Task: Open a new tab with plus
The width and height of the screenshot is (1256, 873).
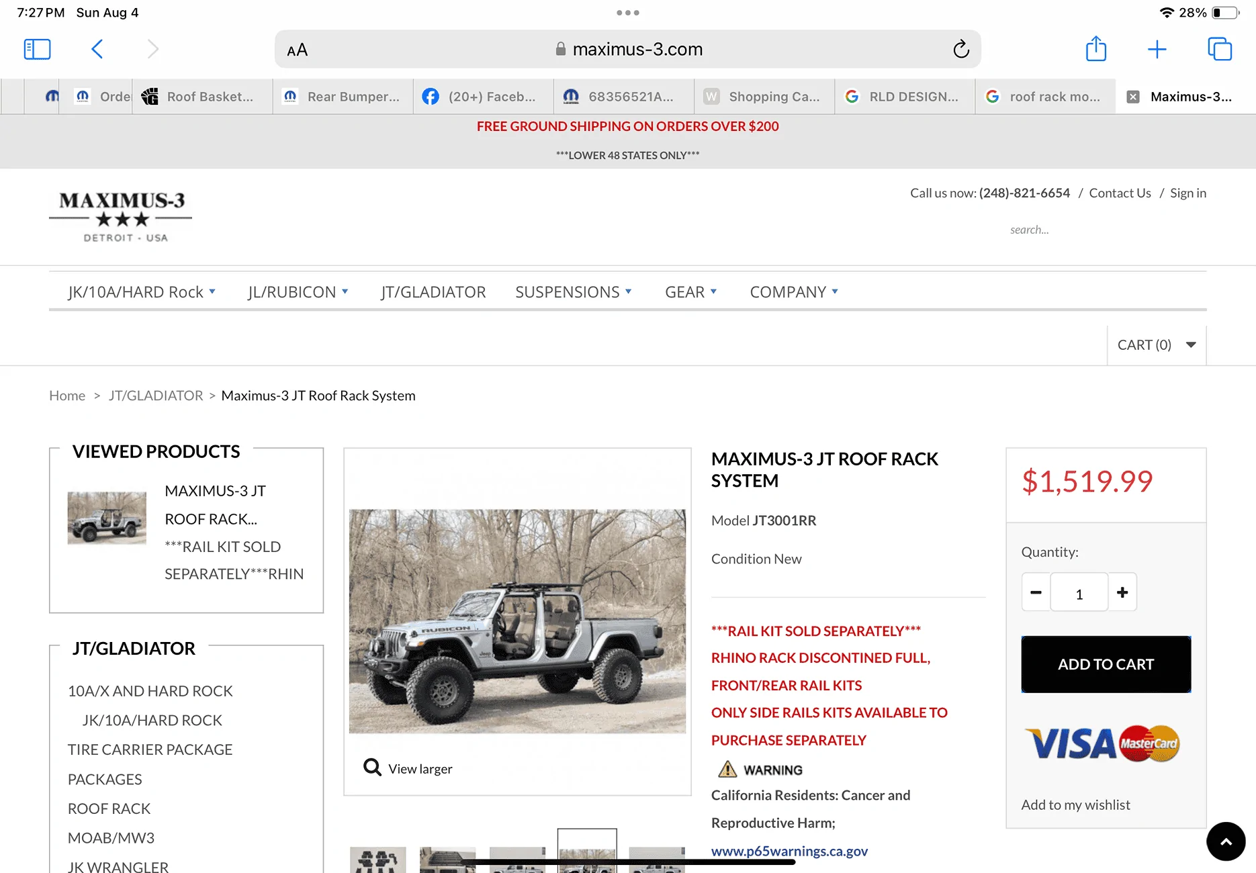Action: (1157, 49)
